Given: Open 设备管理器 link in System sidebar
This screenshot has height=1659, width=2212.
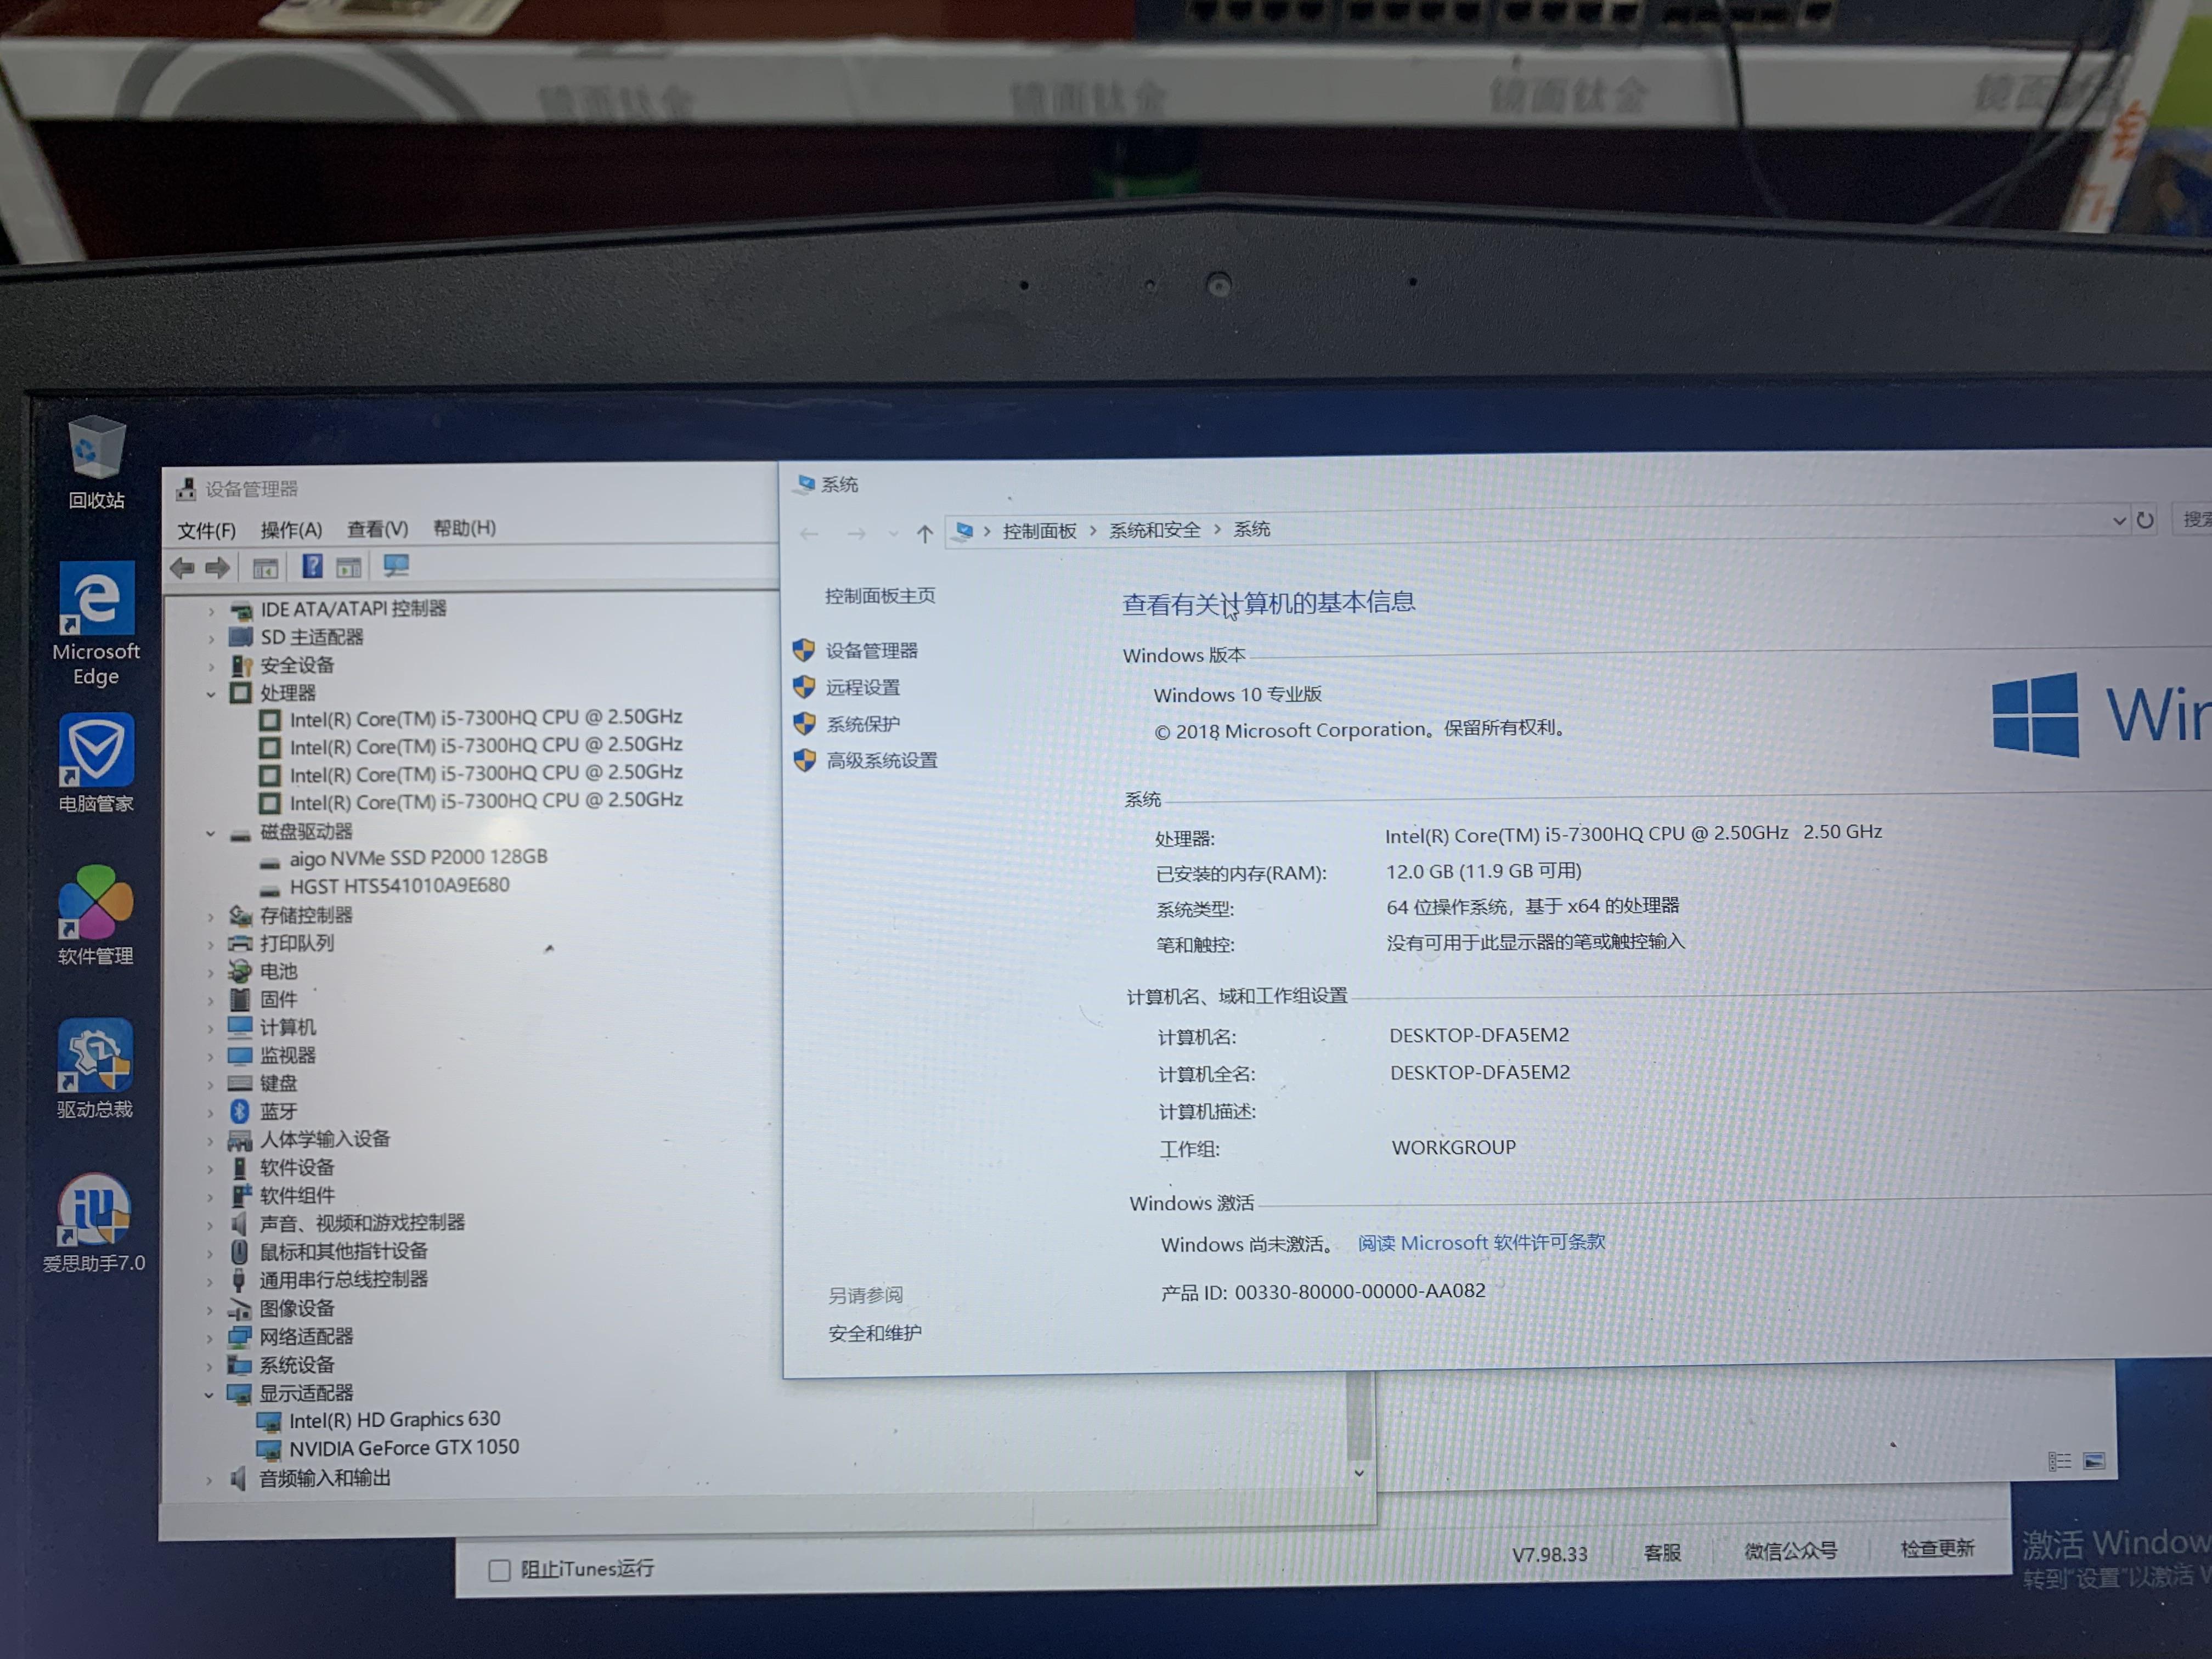Looking at the screenshot, I should [871, 651].
